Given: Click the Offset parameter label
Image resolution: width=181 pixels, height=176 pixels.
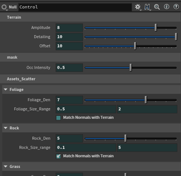Looking at the screenshot, I should (45, 46).
